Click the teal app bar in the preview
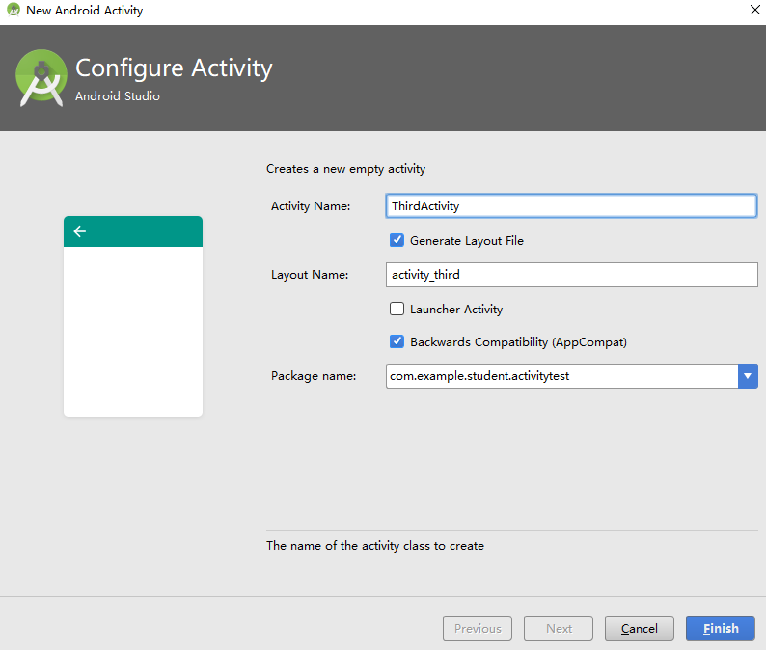The height and width of the screenshot is (650, 766). click(145, 231)
